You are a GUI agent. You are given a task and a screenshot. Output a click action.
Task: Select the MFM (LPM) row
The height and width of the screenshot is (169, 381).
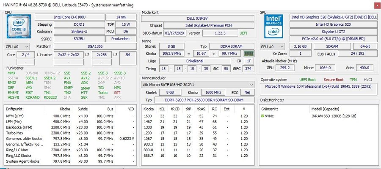coord(70,116)
